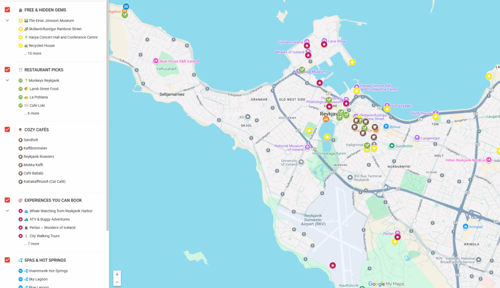Viewport: 500px width, 288px height.
Task: Select the Bónus store marker
Action: [x=386, y=126]
